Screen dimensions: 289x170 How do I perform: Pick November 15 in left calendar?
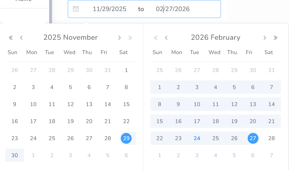126,104
